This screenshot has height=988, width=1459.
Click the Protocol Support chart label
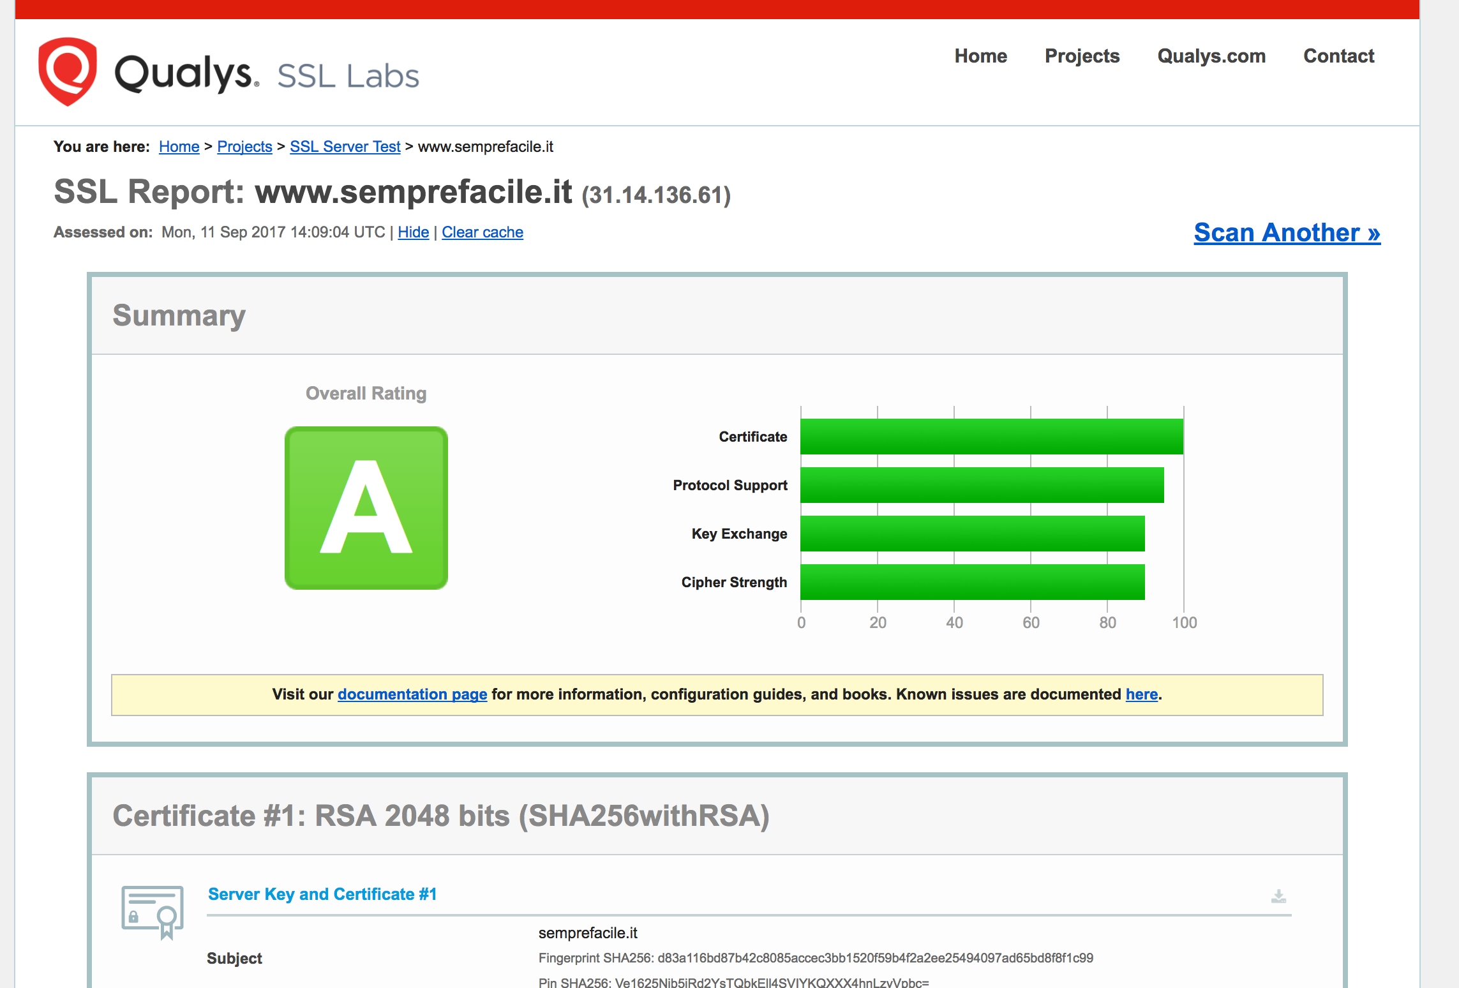coord(730,485)
